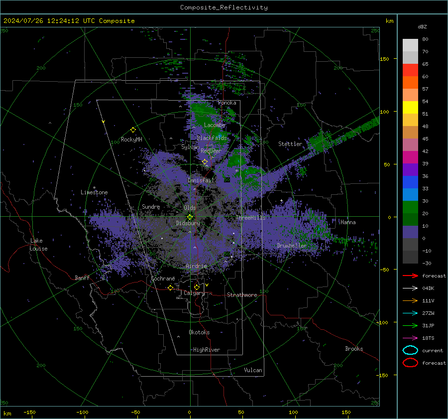Image resolution: width=448 pixels, height=419 pixels.
Task: Click the Composite_Reflectivity title
Action: (x=224, y=7)
